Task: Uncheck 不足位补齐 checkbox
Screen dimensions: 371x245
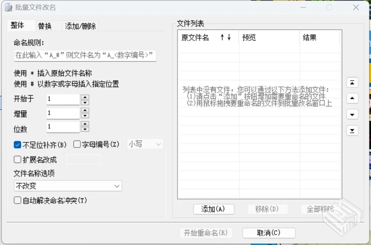Action: point(17,144)
